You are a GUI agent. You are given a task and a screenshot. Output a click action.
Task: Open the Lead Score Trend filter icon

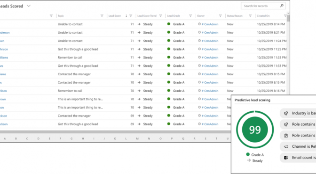[x=161, y=15]
